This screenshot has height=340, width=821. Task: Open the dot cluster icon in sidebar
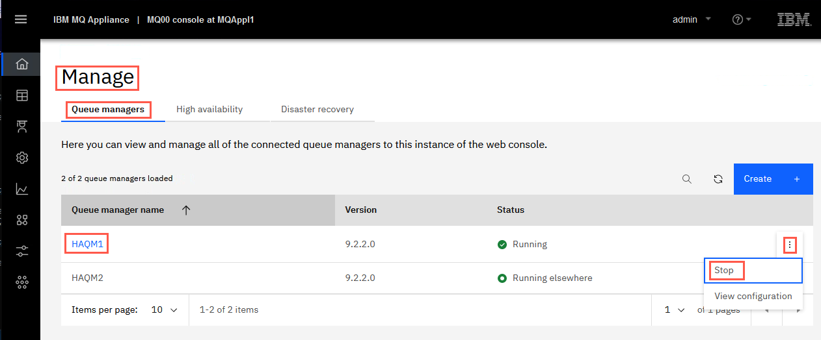coord(21,282)
